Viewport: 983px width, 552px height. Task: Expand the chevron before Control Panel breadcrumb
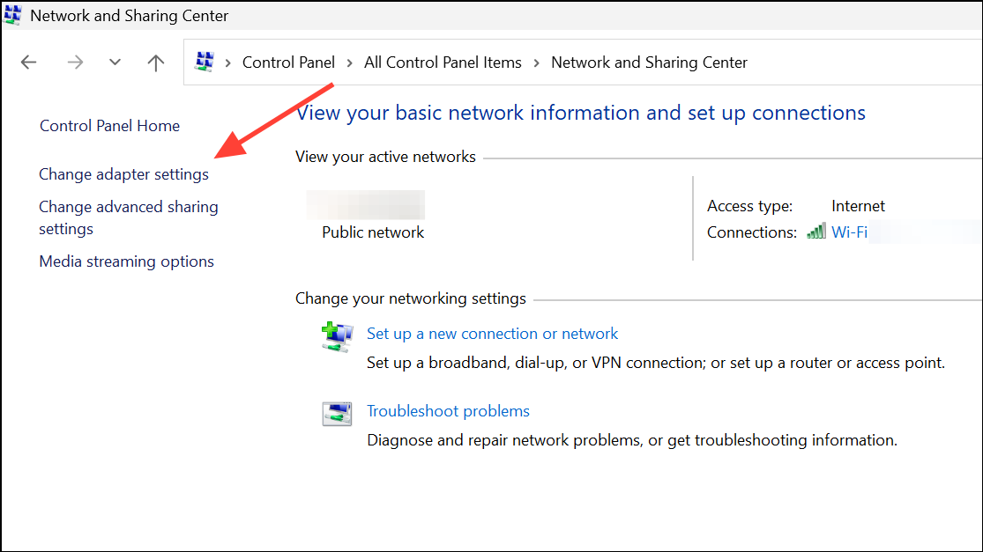point(229,63)
